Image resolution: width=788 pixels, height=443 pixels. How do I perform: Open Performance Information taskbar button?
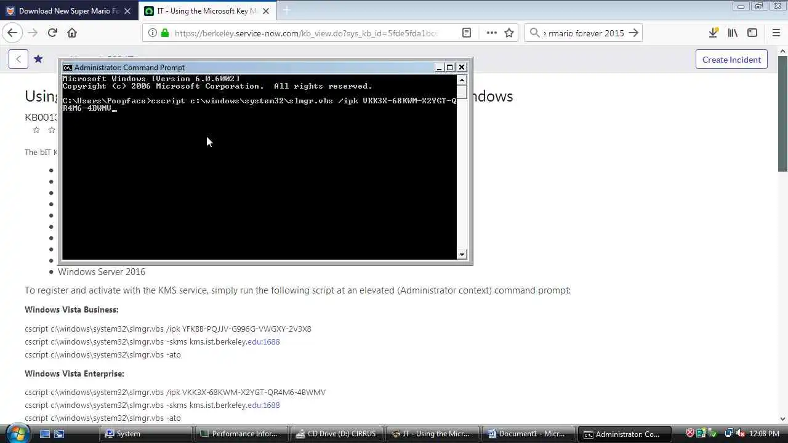pos(243,434)
